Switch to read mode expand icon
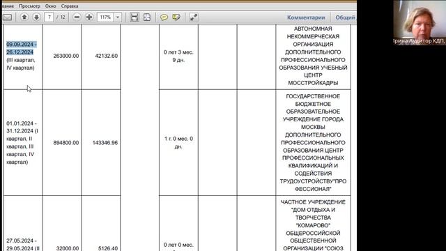Viewport: 446px width, 251px height. coord(194,17)
